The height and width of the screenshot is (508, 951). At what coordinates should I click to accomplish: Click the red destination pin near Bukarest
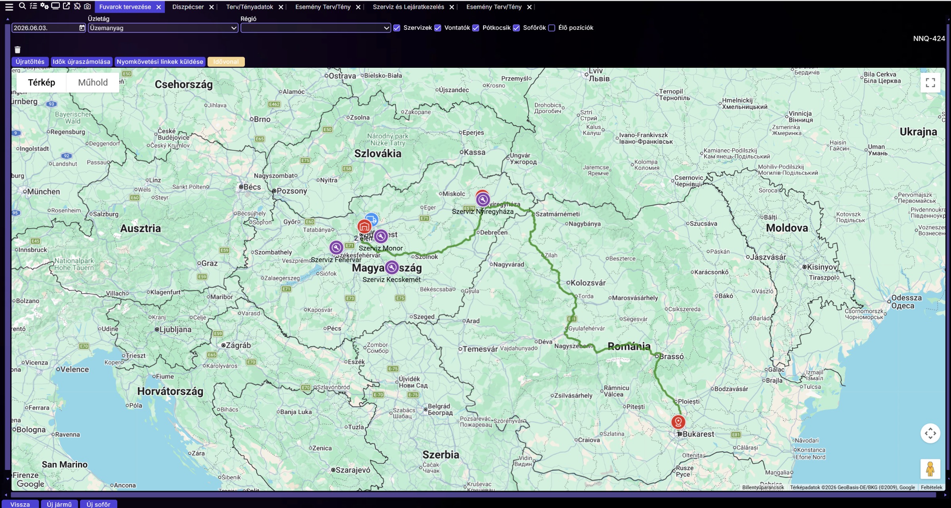click(678, 422)
